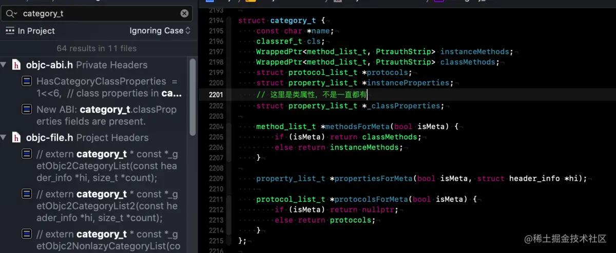Click 'else return instanceMethods;' statement
Viewport: 616px width, 253px height.
339,147
